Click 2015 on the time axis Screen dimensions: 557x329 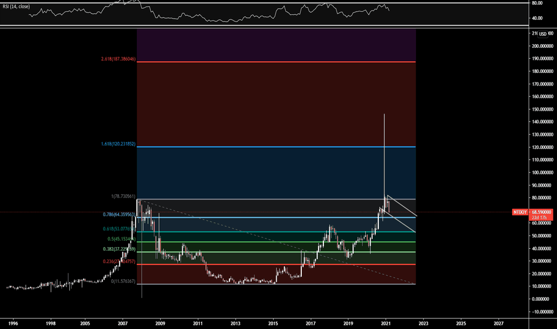(273, 323)
